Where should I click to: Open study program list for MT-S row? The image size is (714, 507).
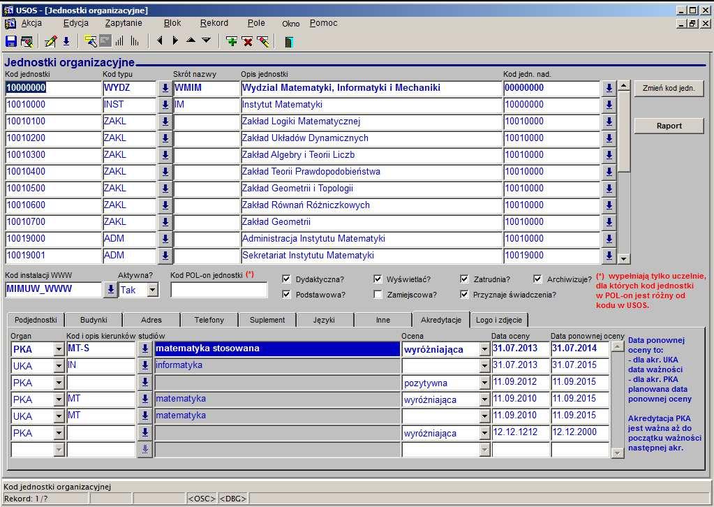(144, 349)
